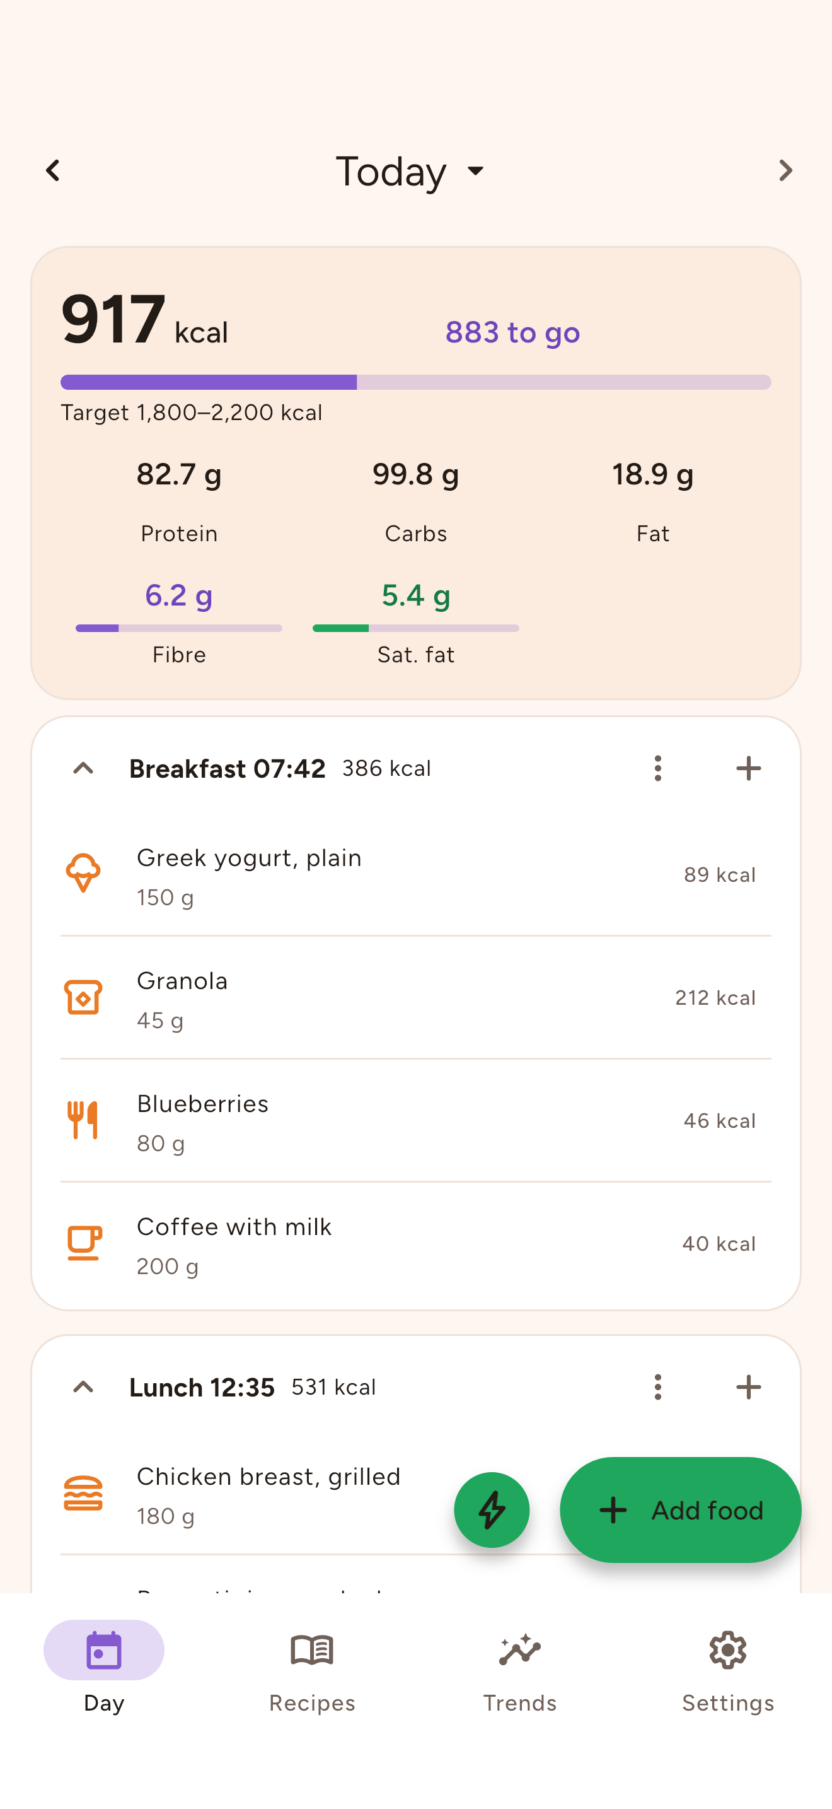Viewport: 832px width, 1809px height.
Task: Open the Granola 45 g entry
Action: [x=416, y=998]
